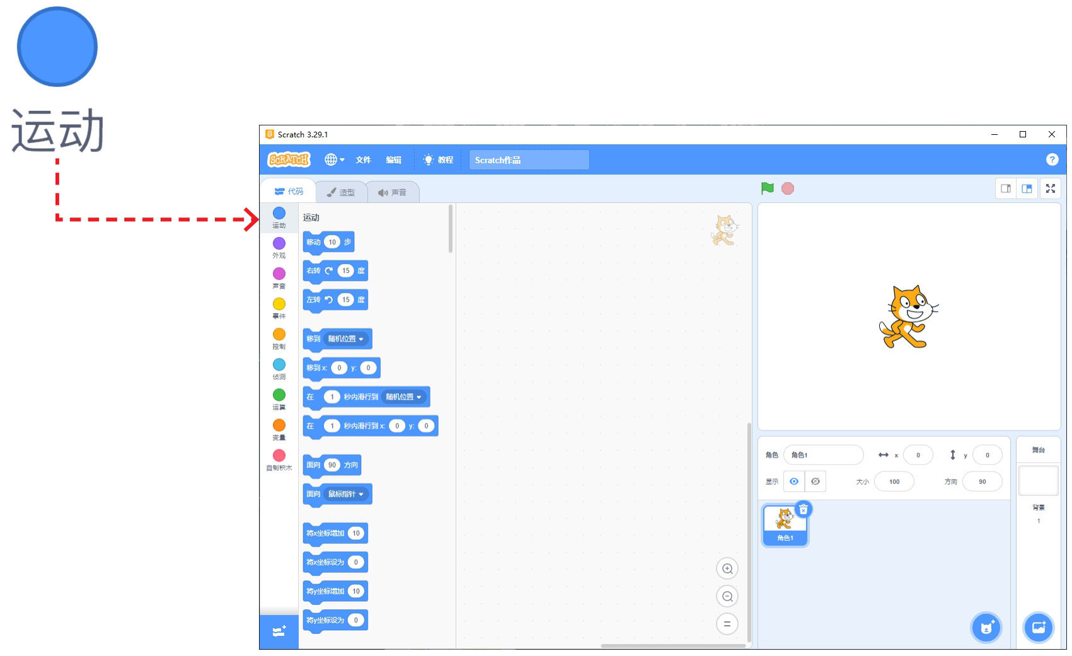Expand 随机位置 dropdown in 移到 block

[345, 339]
